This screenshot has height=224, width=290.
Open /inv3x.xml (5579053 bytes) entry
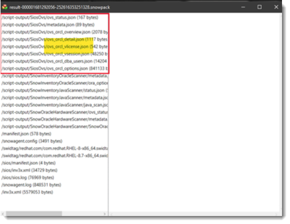click(27, 192)
